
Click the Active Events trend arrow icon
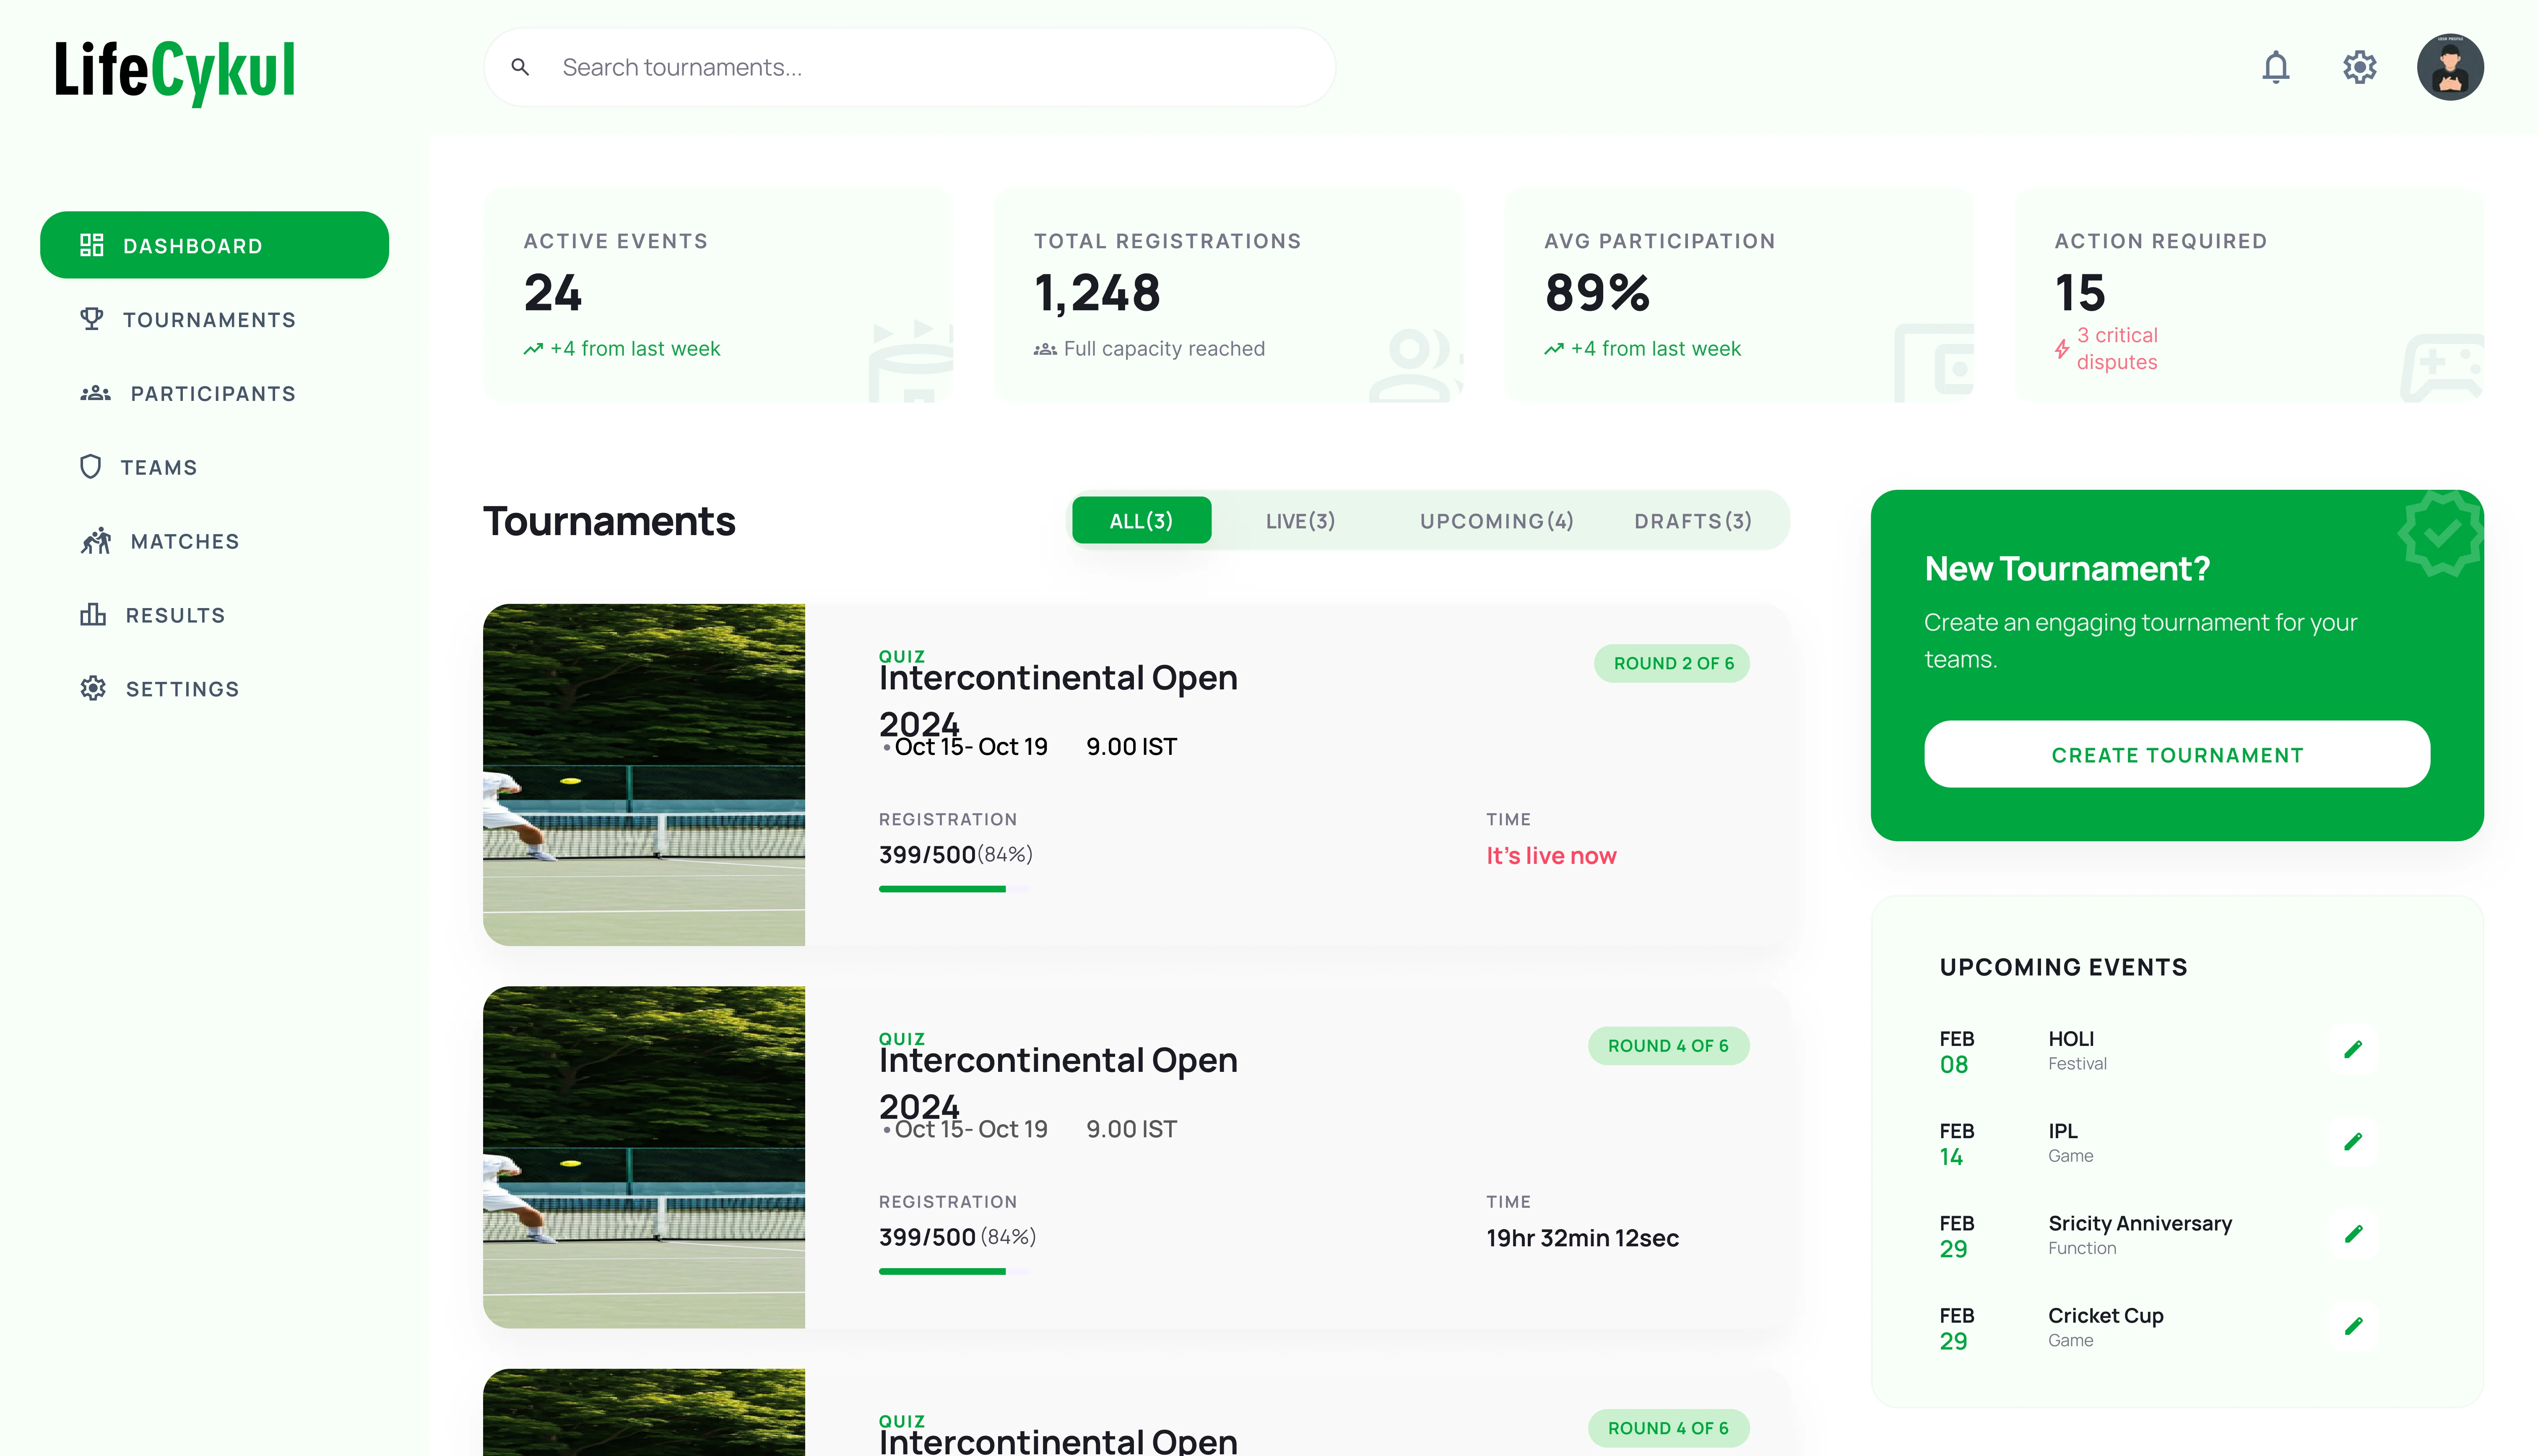533,349
